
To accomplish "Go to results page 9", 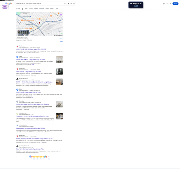I will tap(43, 159).
